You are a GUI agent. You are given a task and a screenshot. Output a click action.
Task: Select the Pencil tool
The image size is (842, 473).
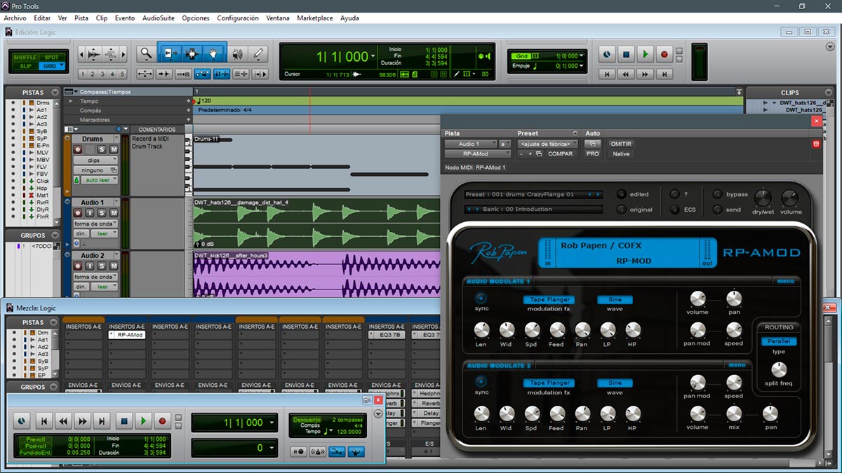(258, 53)
